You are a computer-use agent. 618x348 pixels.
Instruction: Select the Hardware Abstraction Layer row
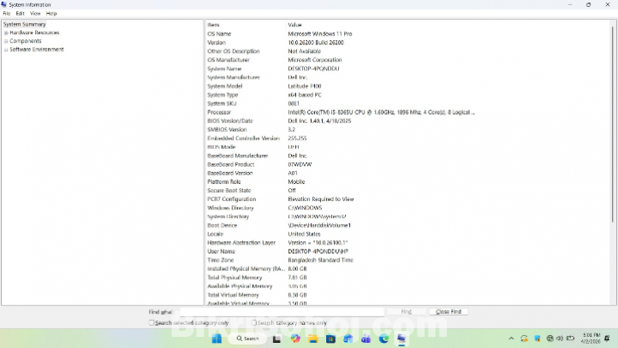point(408,243)
